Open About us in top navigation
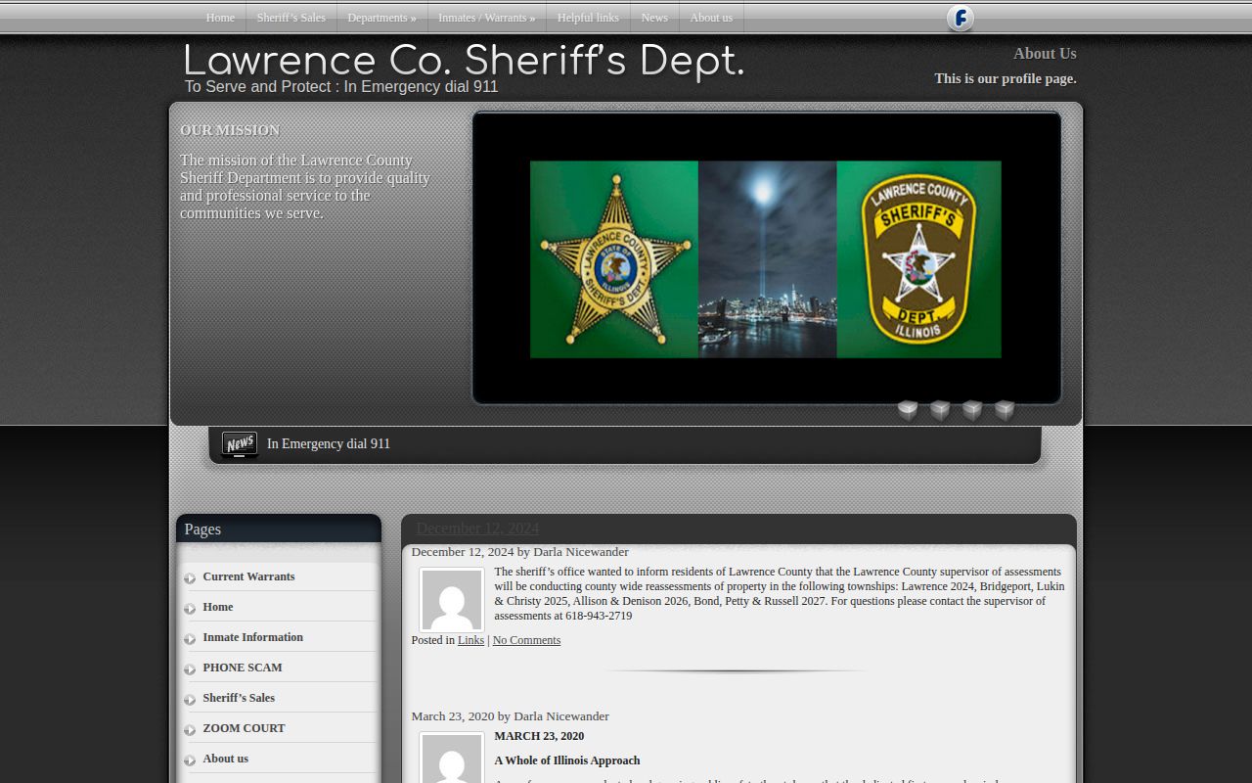The image size is (1252, 783). click(711, 18)
